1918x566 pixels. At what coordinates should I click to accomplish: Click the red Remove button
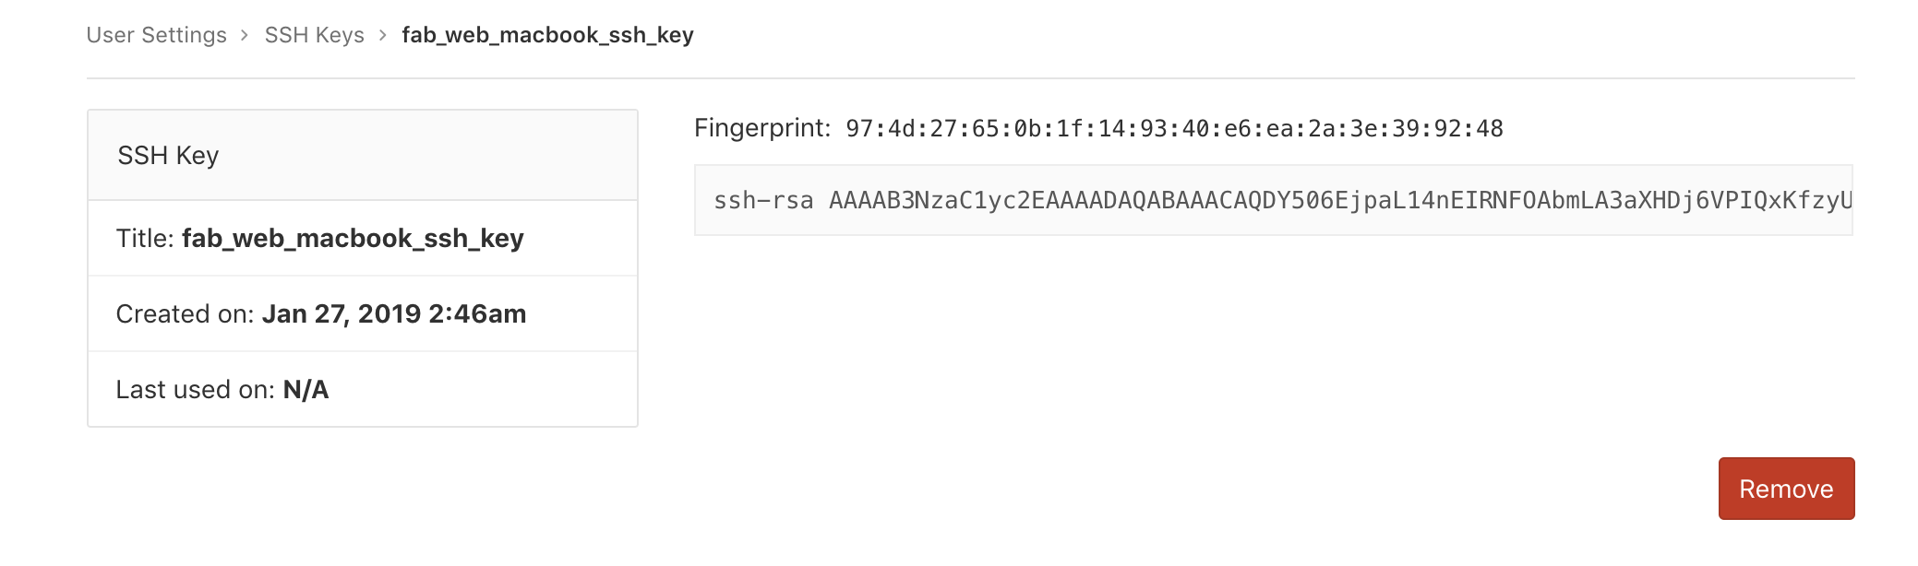click(1786, 489)
